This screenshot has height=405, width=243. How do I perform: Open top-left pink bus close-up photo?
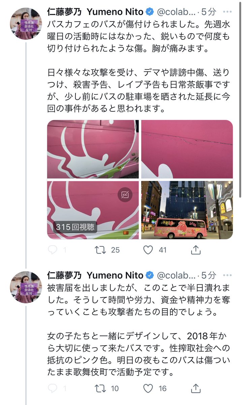(x=93, y=149)
